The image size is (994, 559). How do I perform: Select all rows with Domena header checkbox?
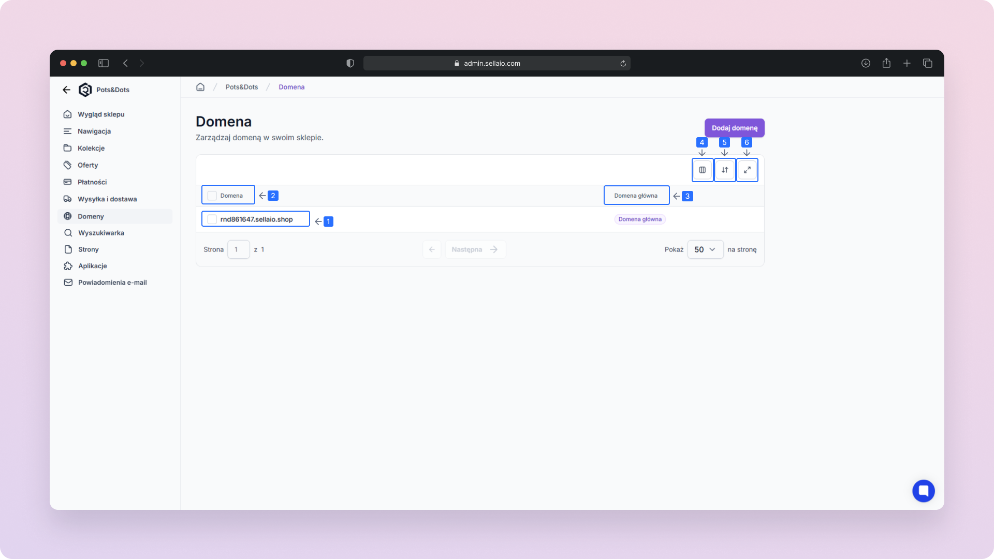coord(212,196)
